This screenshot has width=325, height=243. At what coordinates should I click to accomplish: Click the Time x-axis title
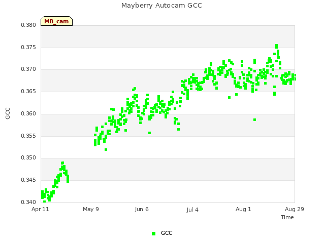[x=287, y=217]
